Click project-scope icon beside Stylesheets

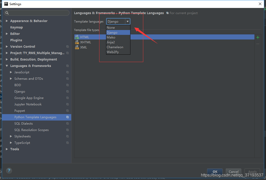coord(67,136)
